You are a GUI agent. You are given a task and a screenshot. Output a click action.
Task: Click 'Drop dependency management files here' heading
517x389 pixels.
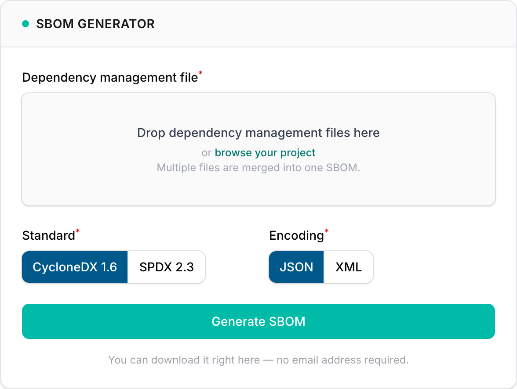(258, 133)
